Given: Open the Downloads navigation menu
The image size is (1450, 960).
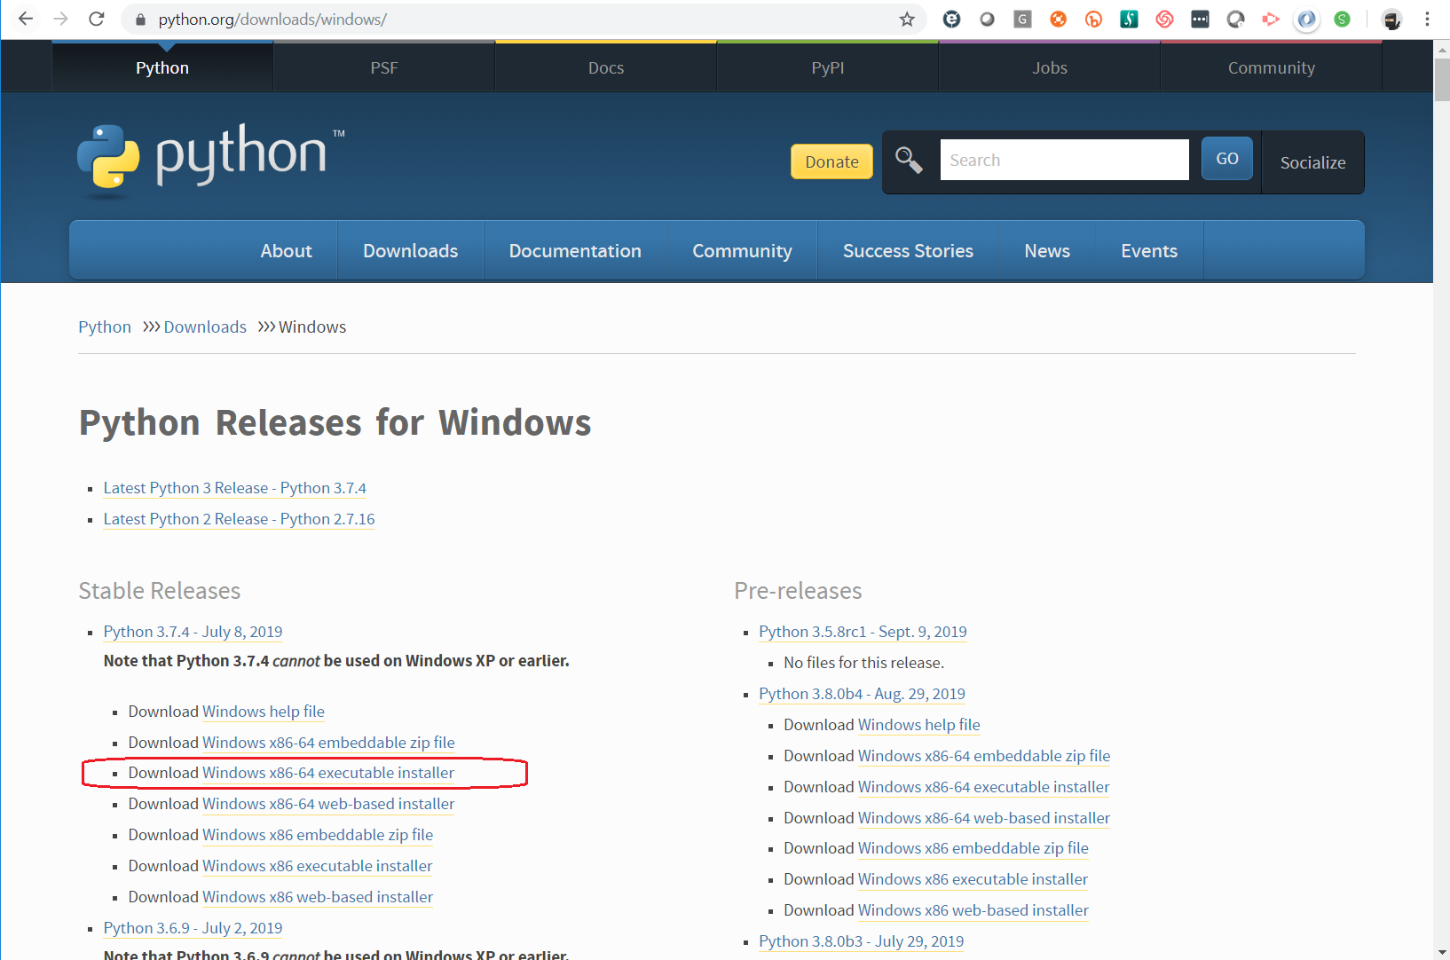Looking at the screenshot, I should pyautogui.click(x=411, y=251).
